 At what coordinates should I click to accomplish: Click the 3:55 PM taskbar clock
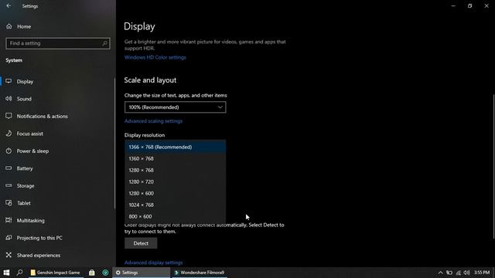(x=482, y=273)
